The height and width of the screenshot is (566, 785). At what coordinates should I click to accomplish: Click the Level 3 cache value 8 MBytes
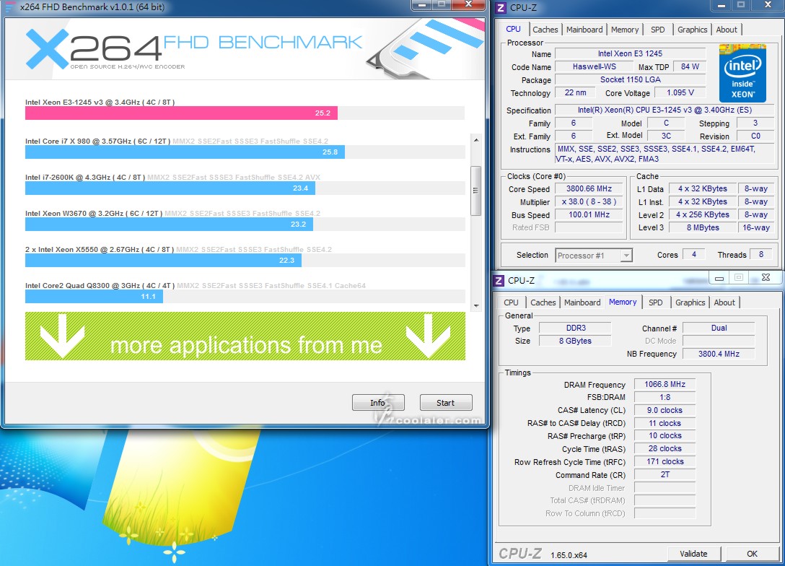[703, 228]
